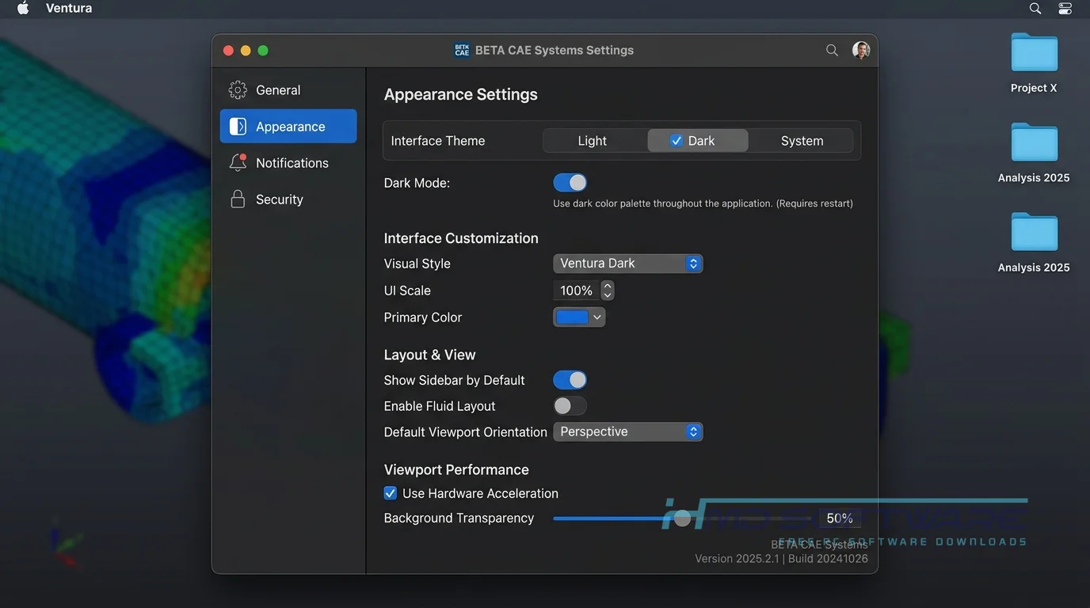
Task: Click the General gear icon in sidebar
Action: point(238,90)
